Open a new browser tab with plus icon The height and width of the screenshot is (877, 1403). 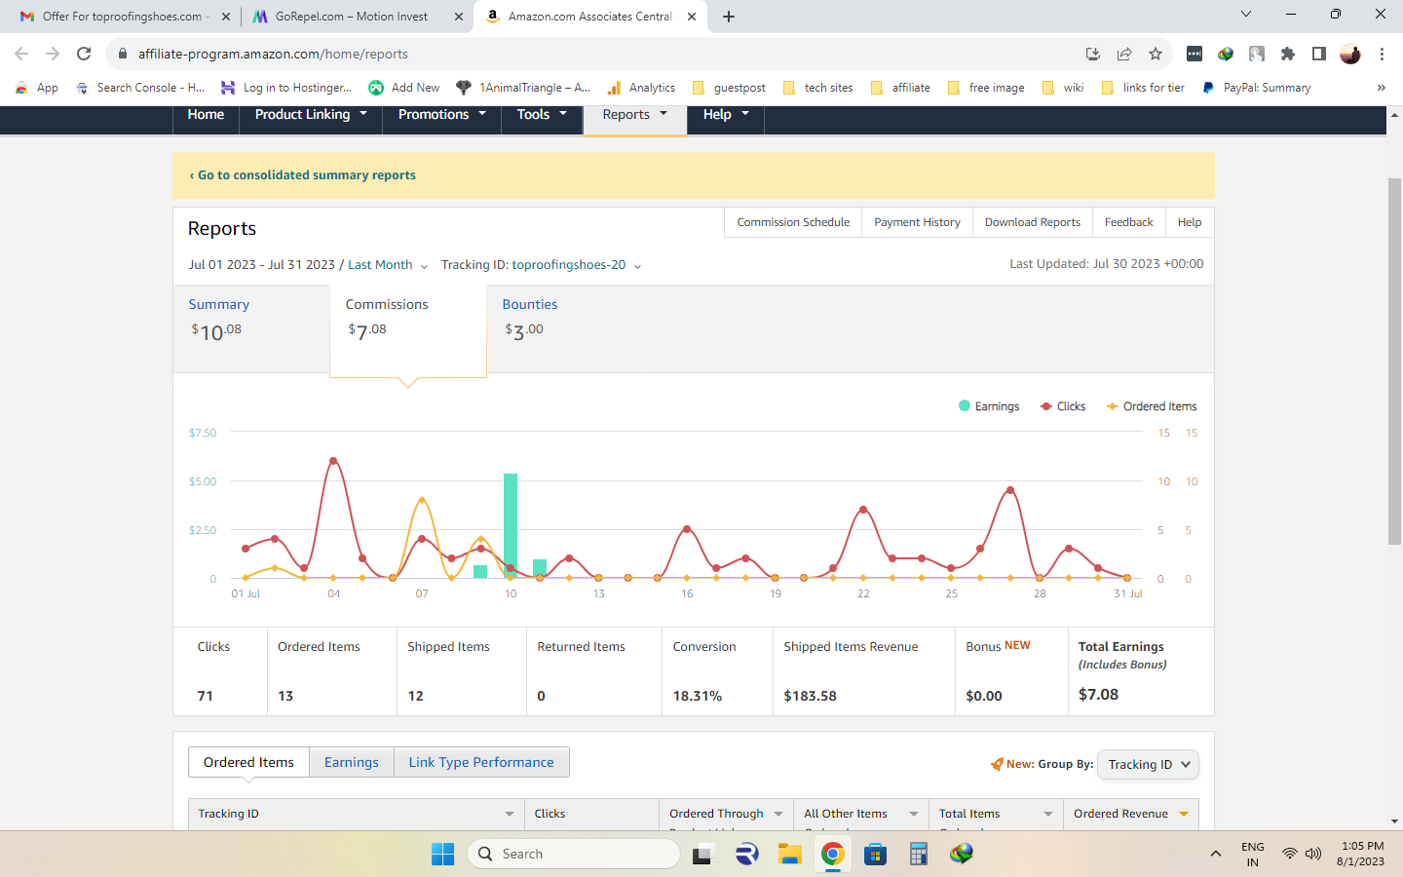click(x=729, y=17)
